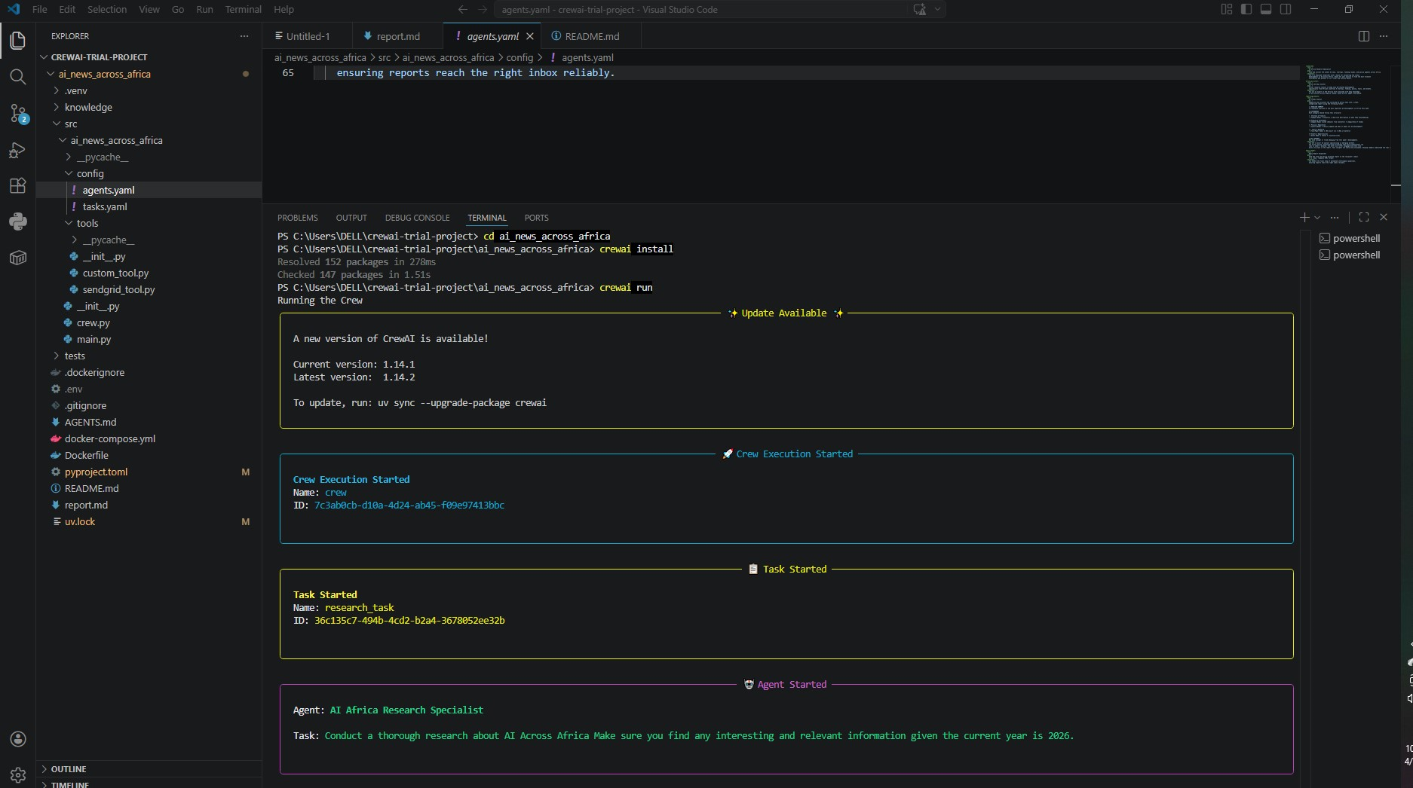Open docker-compose.yml in the explorer
The height and width of the screenshot is (788, 1413).
click(110, 438)
